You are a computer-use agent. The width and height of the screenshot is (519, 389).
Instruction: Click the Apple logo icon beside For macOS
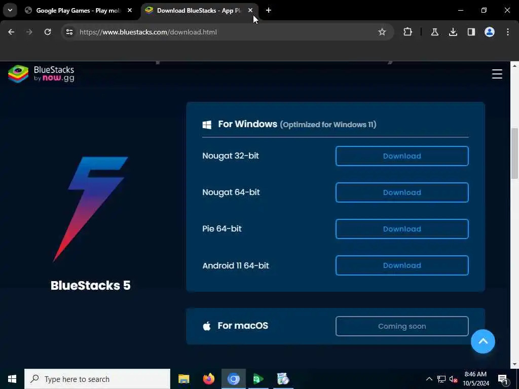[207, 326]
